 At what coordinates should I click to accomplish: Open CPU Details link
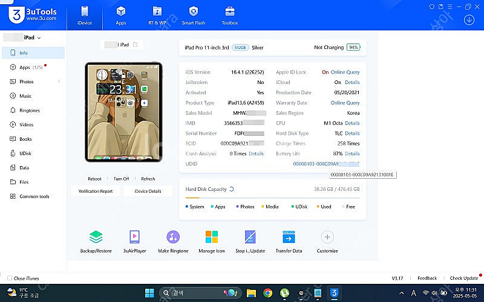352,123
